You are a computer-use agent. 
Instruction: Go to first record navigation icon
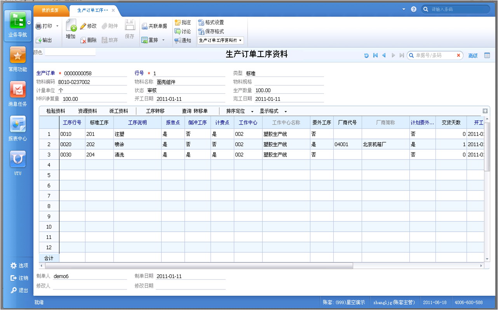[x=375, y=55]
